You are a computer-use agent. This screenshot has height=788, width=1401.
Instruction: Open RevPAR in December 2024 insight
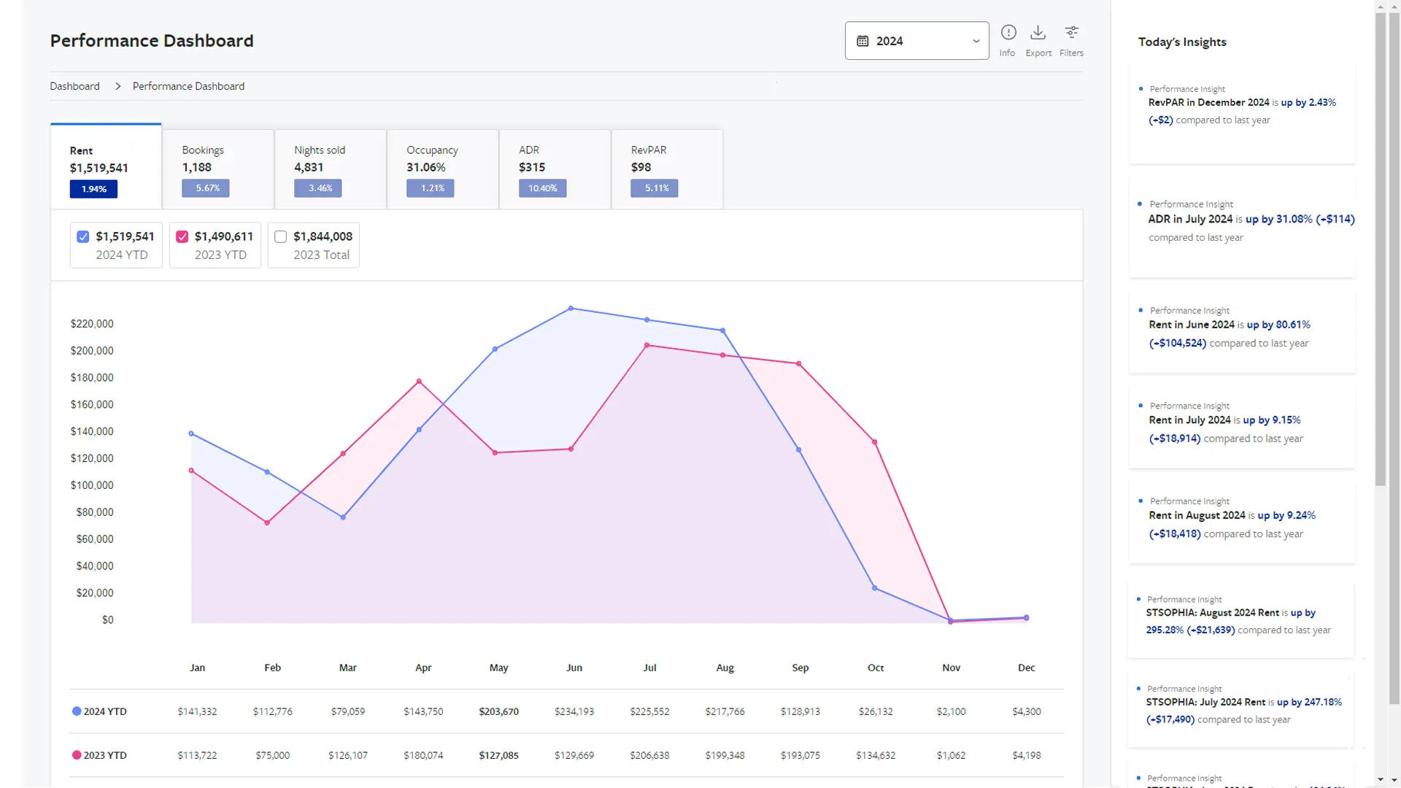pyautogui.click(x=1242, y=112)
